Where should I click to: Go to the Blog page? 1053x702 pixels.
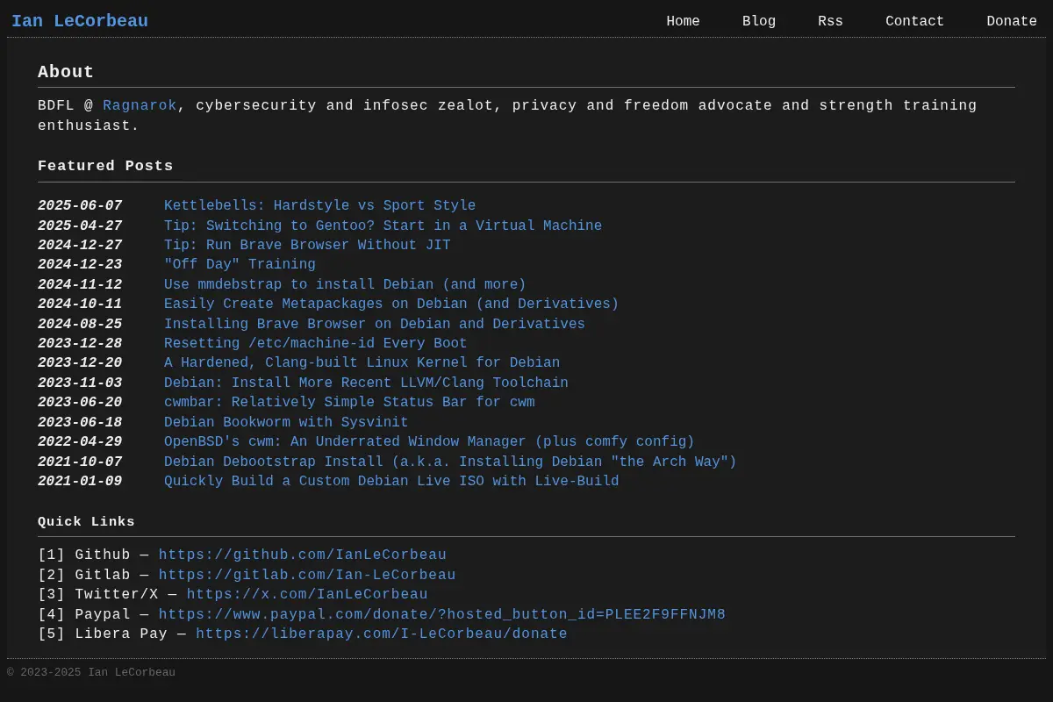759,21
